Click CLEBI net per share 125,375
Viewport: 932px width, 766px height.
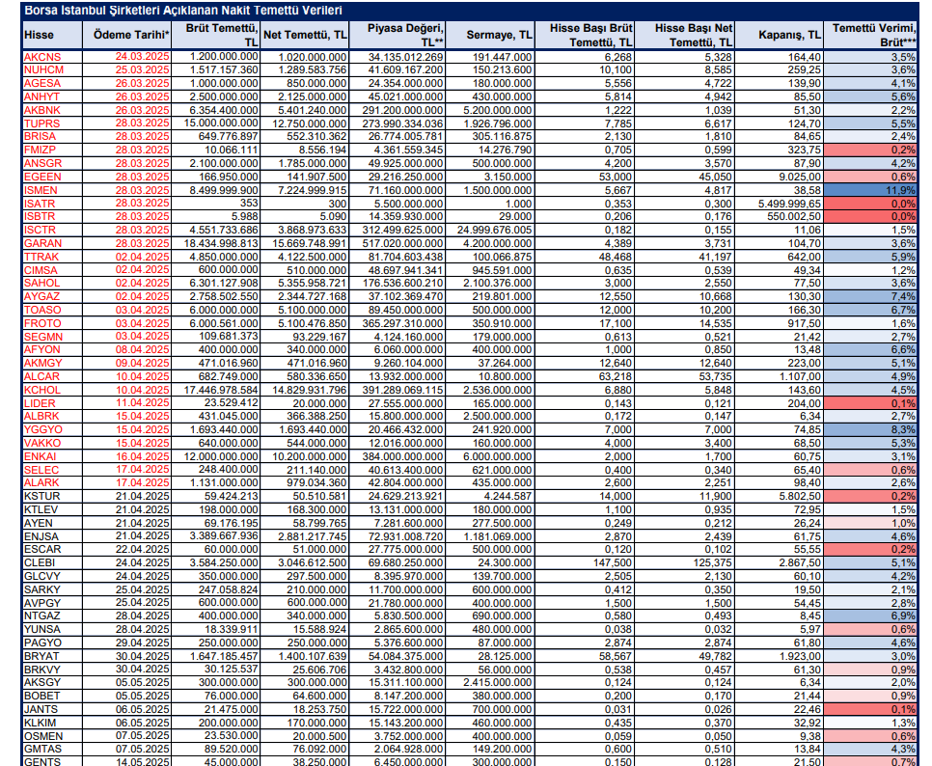pos(713,562)
